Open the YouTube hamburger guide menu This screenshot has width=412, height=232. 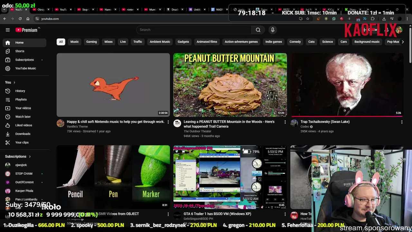tap(8, 30)
